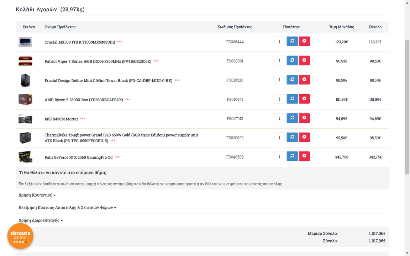Open Patriot Viper 4 Series product link

pos(98,62)
